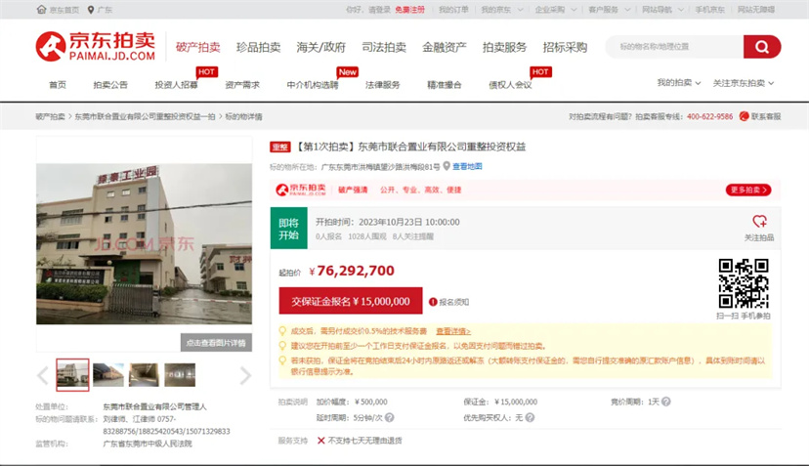
Task: Click the map pin beside 查看地图
Action: [x=447, y=166]
